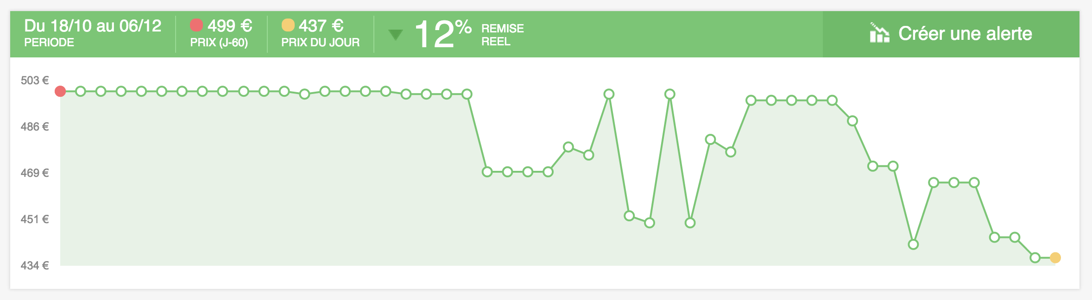Click the REMISE REEL label
Screen dimensions: 1092x300
tap(502, 35)
